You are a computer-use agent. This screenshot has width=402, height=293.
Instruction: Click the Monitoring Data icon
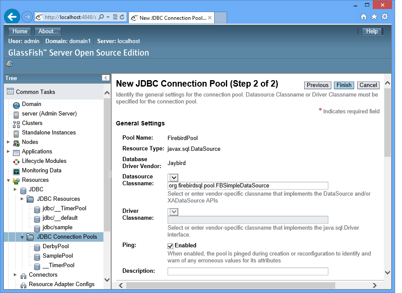coord(16,171)
